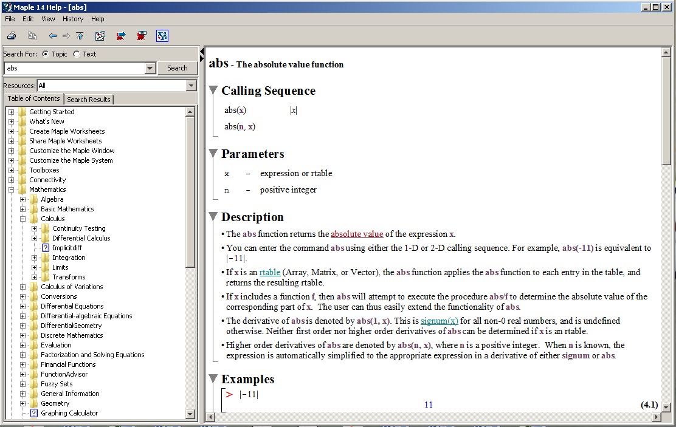Collapse the Examples section triangle
The image size is (676, 427).
point(213,378)
